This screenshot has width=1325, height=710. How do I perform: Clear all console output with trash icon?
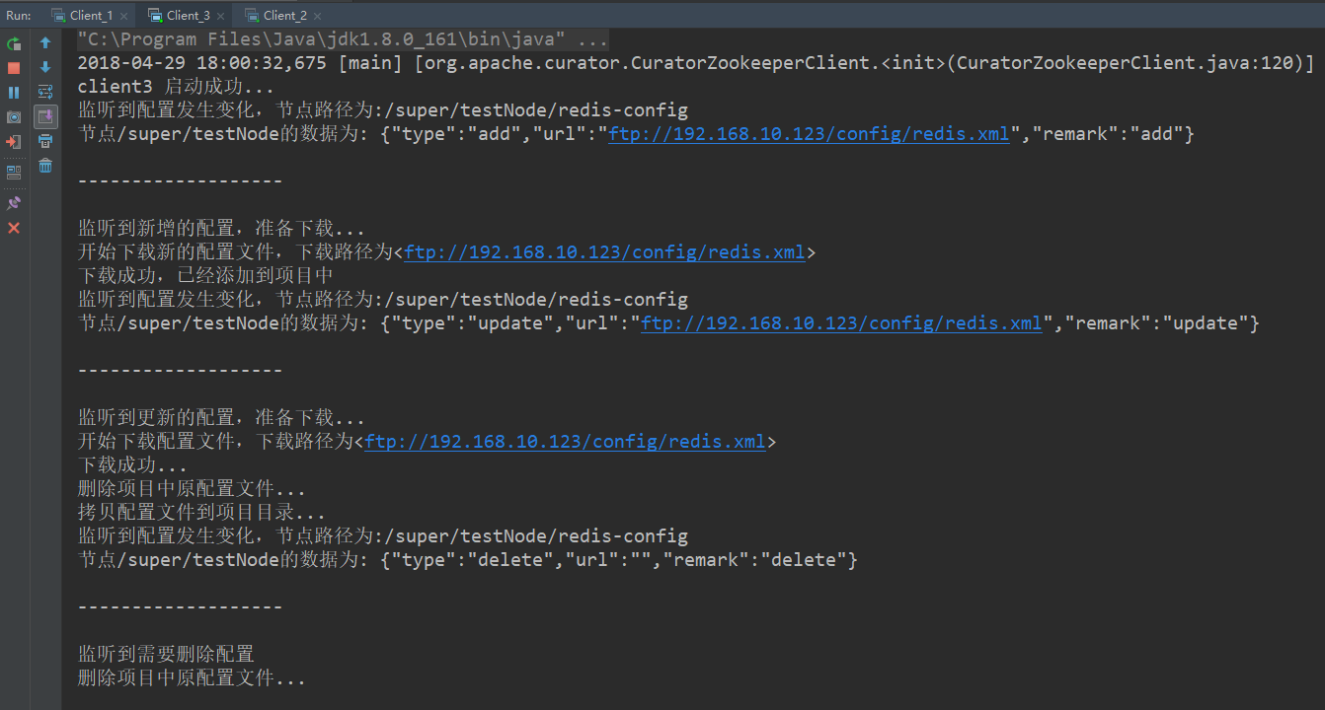(45, 167)
